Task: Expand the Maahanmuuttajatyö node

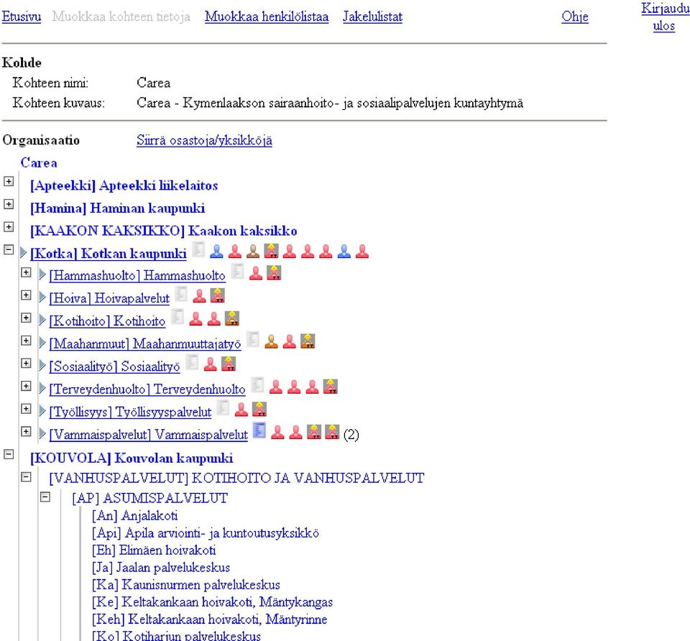Action: pos(27,341)
